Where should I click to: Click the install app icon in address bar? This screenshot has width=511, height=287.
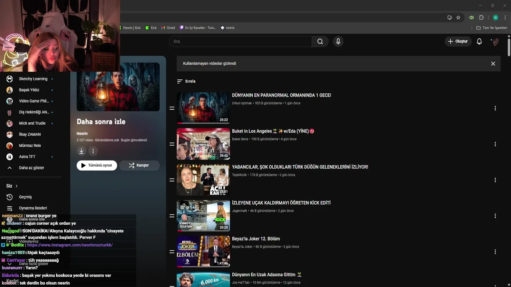point(450,18)
